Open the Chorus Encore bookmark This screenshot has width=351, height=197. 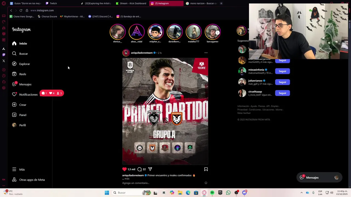click(x=47, y=16)
